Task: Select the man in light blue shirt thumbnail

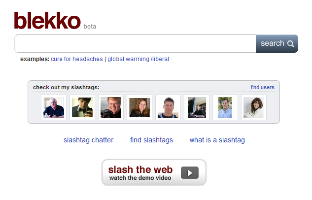Action: [225, 107]
